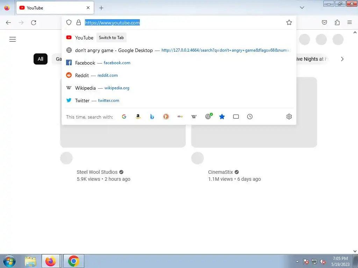The width and height of the screenshot is (358, 268).
Task: Open YouTube hamburger guide menu
Action: click(13, 39)
